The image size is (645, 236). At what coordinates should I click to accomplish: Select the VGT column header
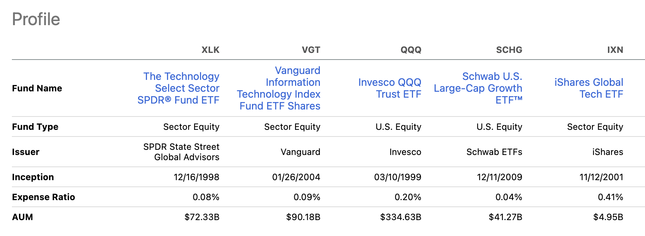coord(311,50)
